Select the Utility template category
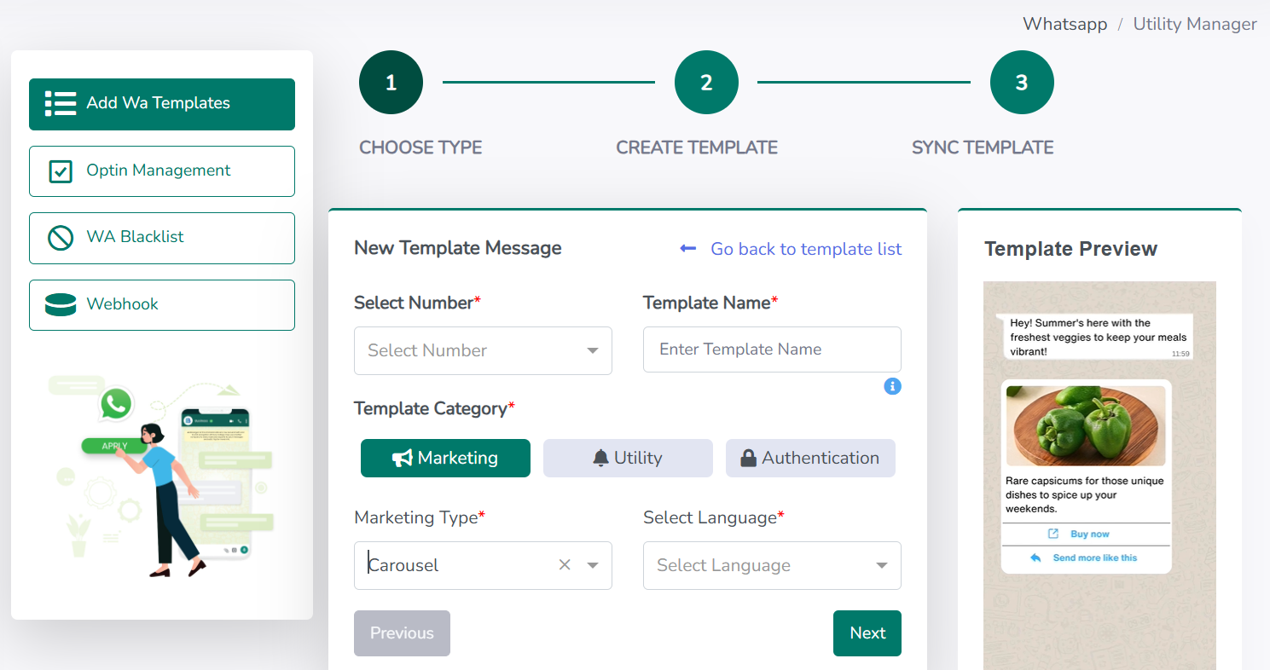The image size is (1270, 670). (628, 458)
